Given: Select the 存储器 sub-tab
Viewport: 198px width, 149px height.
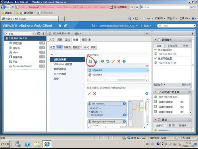Looking at the screenshot, I should click(x=67, y=47).
